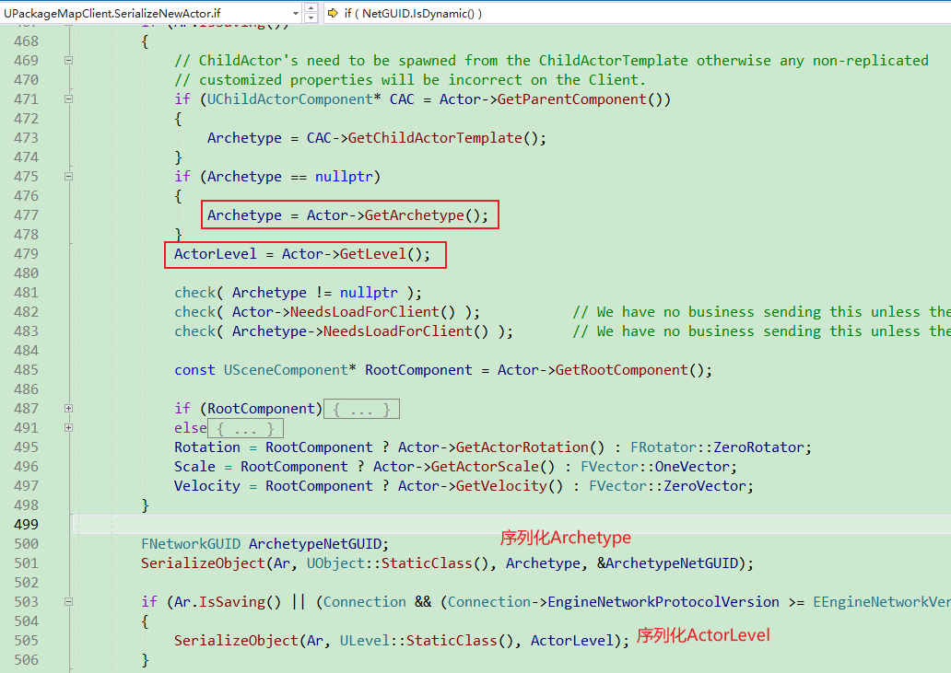The width and height of the screenshot is (951, 673).
Task: Click GetActorScale on line 496
Action: click(x=486, y=467)
